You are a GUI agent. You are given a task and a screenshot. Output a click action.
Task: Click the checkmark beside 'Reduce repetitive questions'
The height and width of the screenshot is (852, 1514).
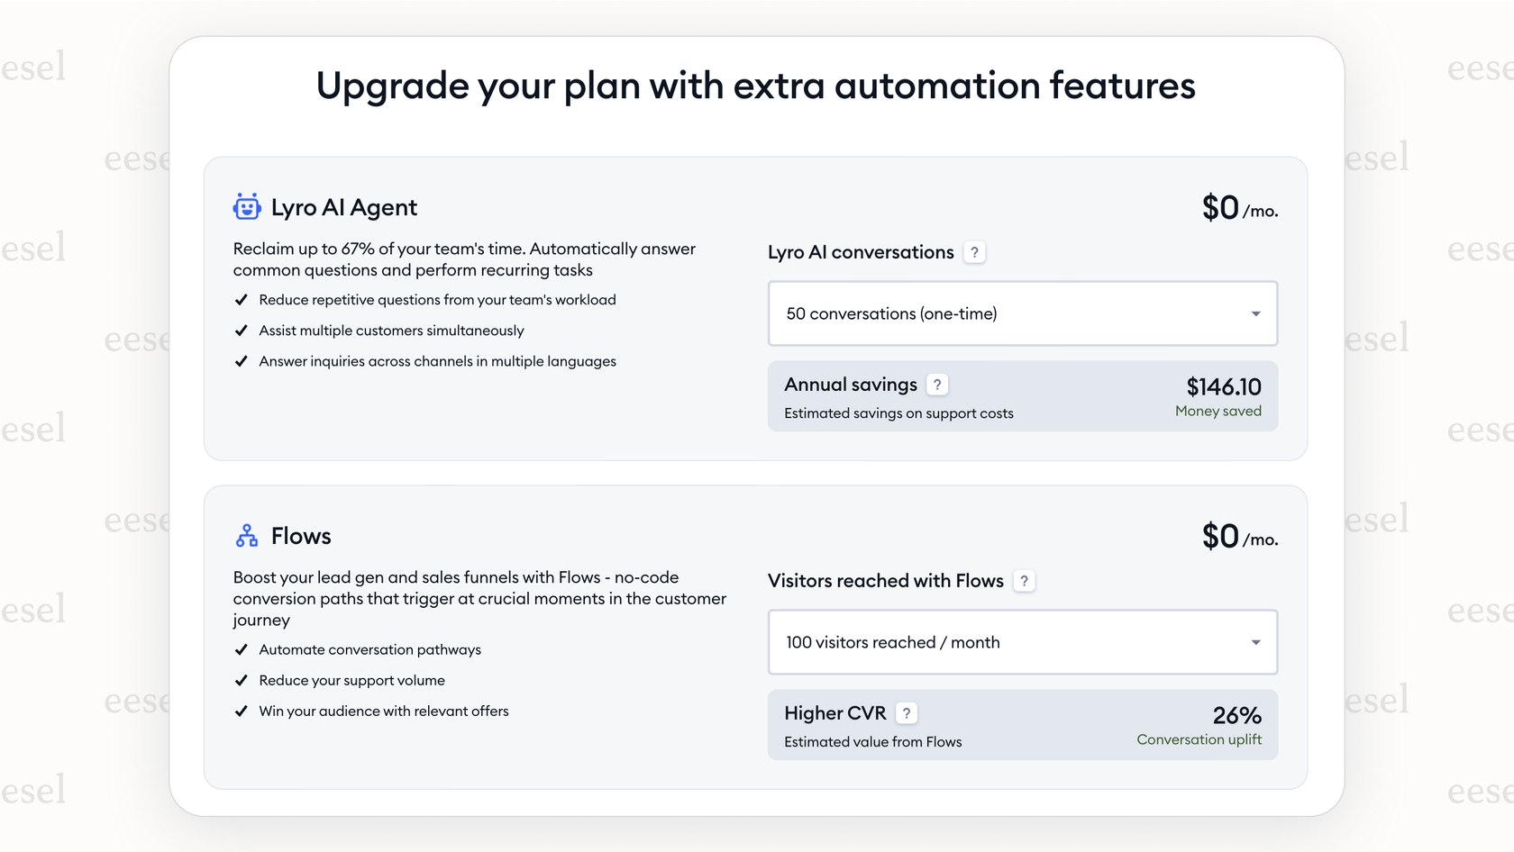pyautogui.click(x=241, y=299)
